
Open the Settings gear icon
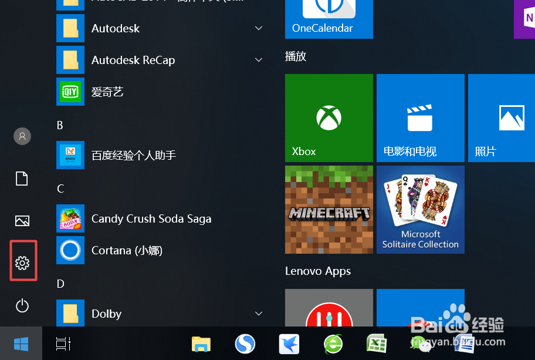click(x=22, y=263)
